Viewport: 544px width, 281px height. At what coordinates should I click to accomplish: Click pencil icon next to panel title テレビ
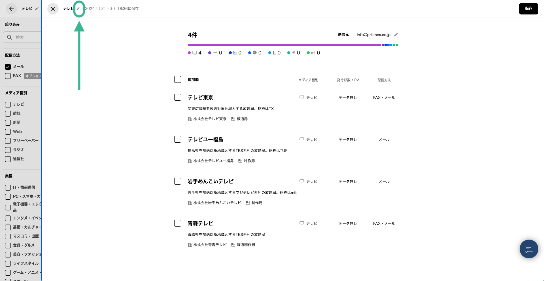coord(78,9)
